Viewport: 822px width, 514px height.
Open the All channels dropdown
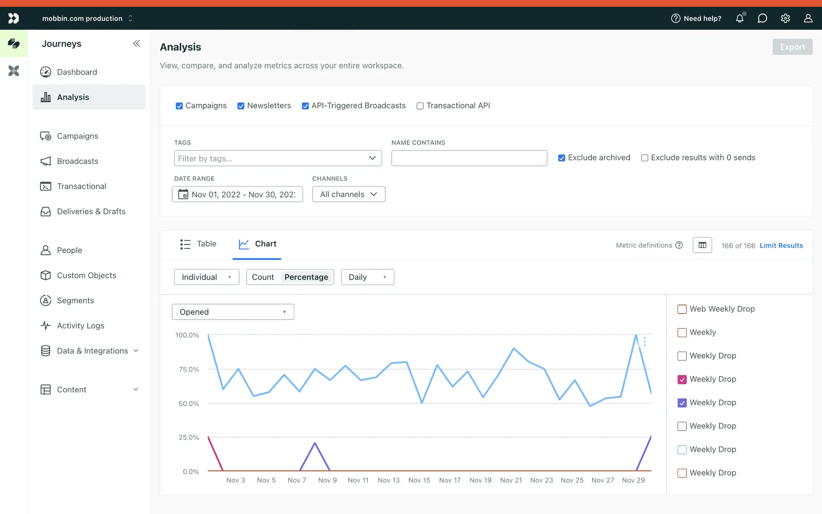coord(348,194)
